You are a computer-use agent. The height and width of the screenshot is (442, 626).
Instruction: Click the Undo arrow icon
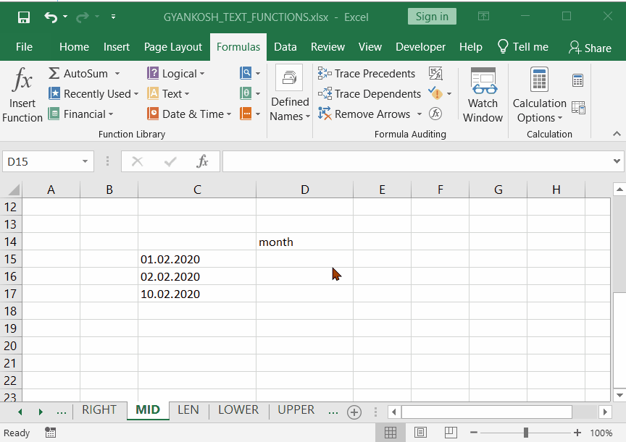tap(51, 17)
